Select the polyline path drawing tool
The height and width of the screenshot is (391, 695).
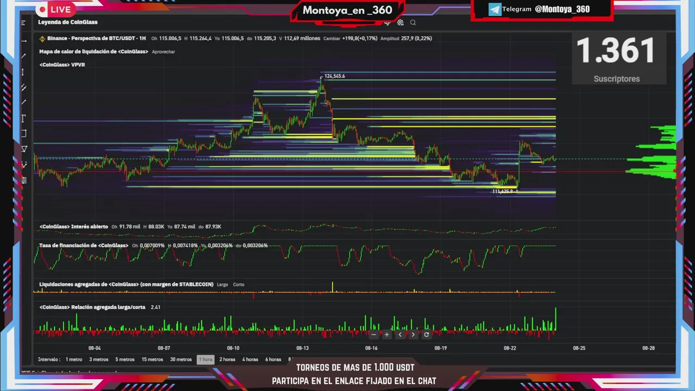pos(24,164)
